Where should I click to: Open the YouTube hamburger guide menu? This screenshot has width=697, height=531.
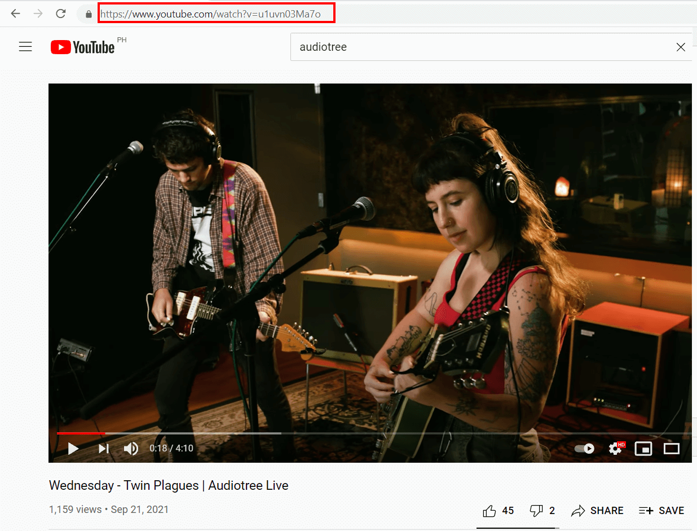[x=25, y=47]
